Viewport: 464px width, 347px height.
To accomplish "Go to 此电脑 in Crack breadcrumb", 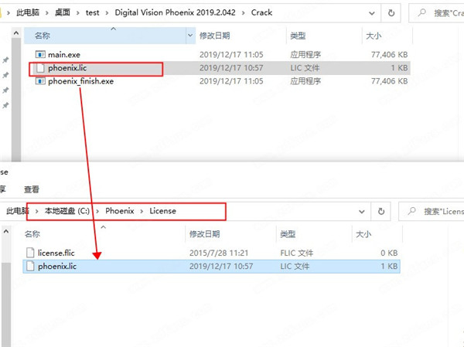I will tap(28, 12).
